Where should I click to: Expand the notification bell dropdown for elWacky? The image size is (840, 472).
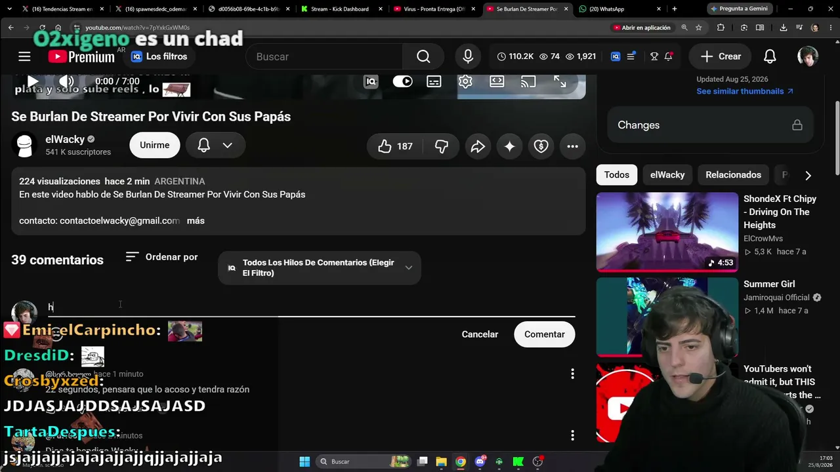pyautogui.click(x=215, y=145)
